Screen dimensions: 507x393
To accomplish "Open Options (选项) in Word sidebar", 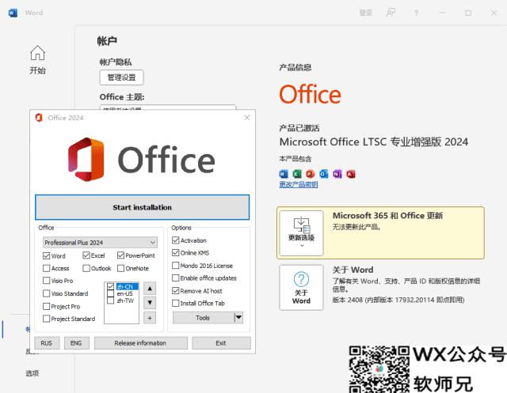I will 32,373.
